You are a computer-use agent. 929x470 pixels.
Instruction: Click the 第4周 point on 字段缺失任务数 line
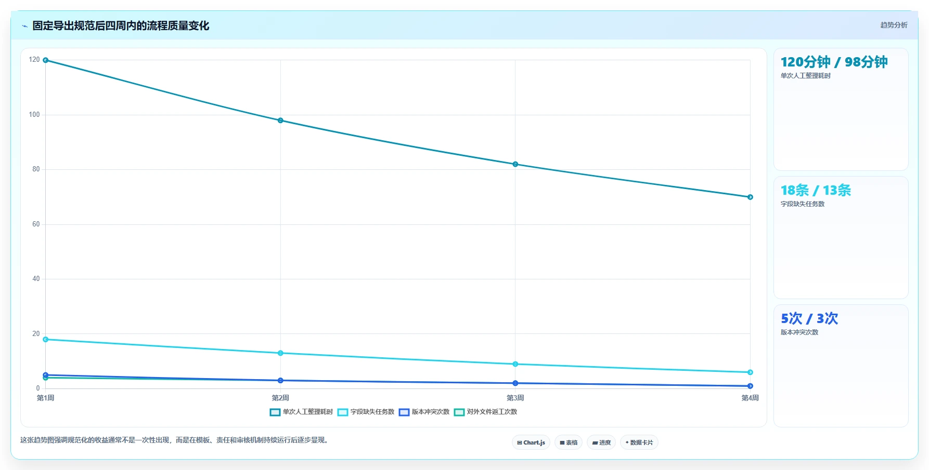pyautogui.click(x=750, y=372)
